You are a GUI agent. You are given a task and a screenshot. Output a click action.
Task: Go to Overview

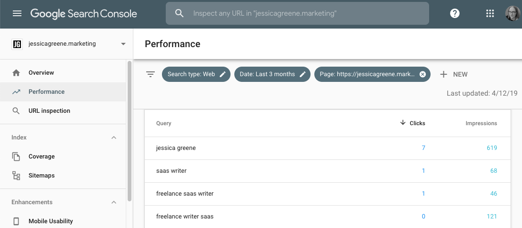coord(41,73)
